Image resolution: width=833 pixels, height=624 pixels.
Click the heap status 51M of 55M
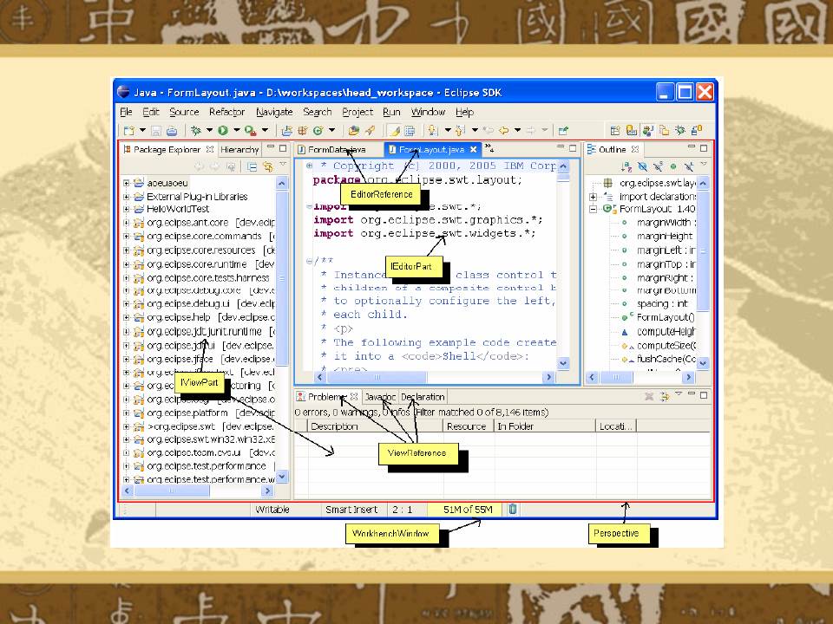point(468,510)
